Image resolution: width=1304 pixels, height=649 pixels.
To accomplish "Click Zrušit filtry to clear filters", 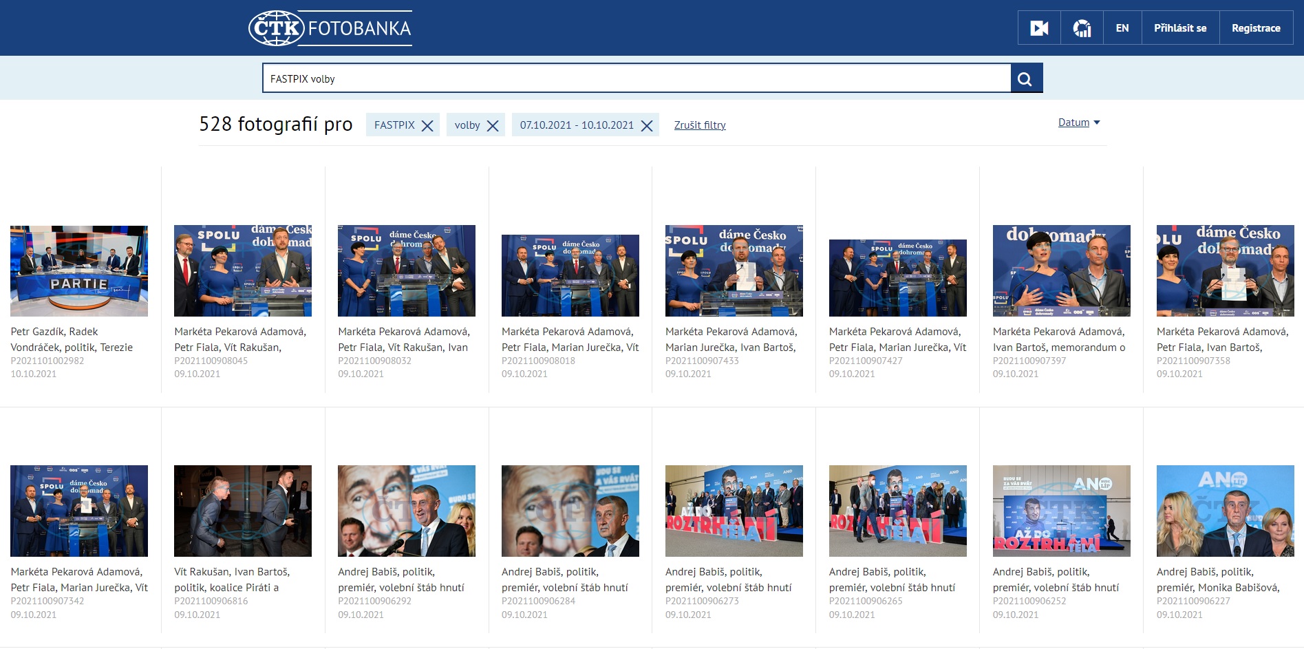I will [x=700, y=125].
